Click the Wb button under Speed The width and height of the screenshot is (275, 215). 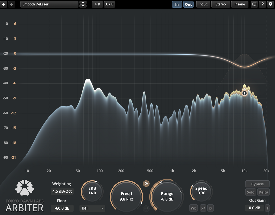pyautogui.click(x=194, y=208)
